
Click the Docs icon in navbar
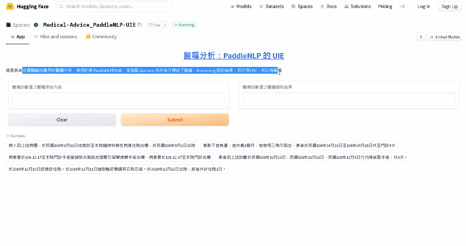[322, 6]
